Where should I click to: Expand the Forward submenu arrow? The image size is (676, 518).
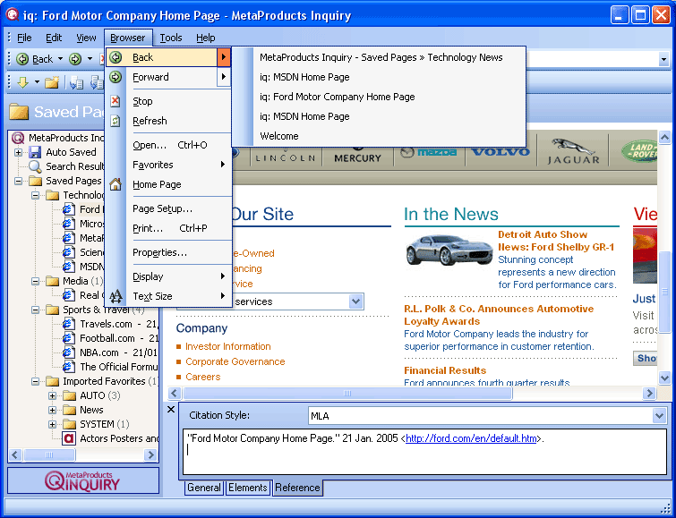[223, 77]
